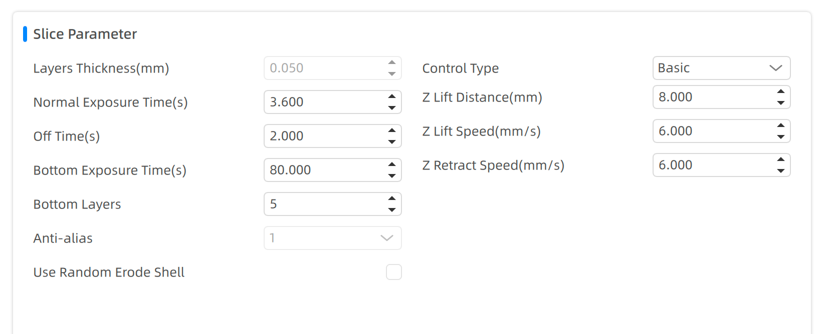Increase Normal Exposure Time with up arrow

[392, 96]
